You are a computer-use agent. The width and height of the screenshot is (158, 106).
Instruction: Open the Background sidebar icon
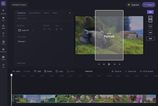point(3,50)
